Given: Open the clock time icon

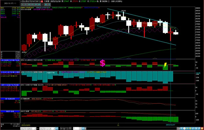Looking at the screenshot, I should [x=184, y=129].
